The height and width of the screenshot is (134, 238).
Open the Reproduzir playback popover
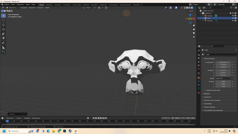click(11, 118)
